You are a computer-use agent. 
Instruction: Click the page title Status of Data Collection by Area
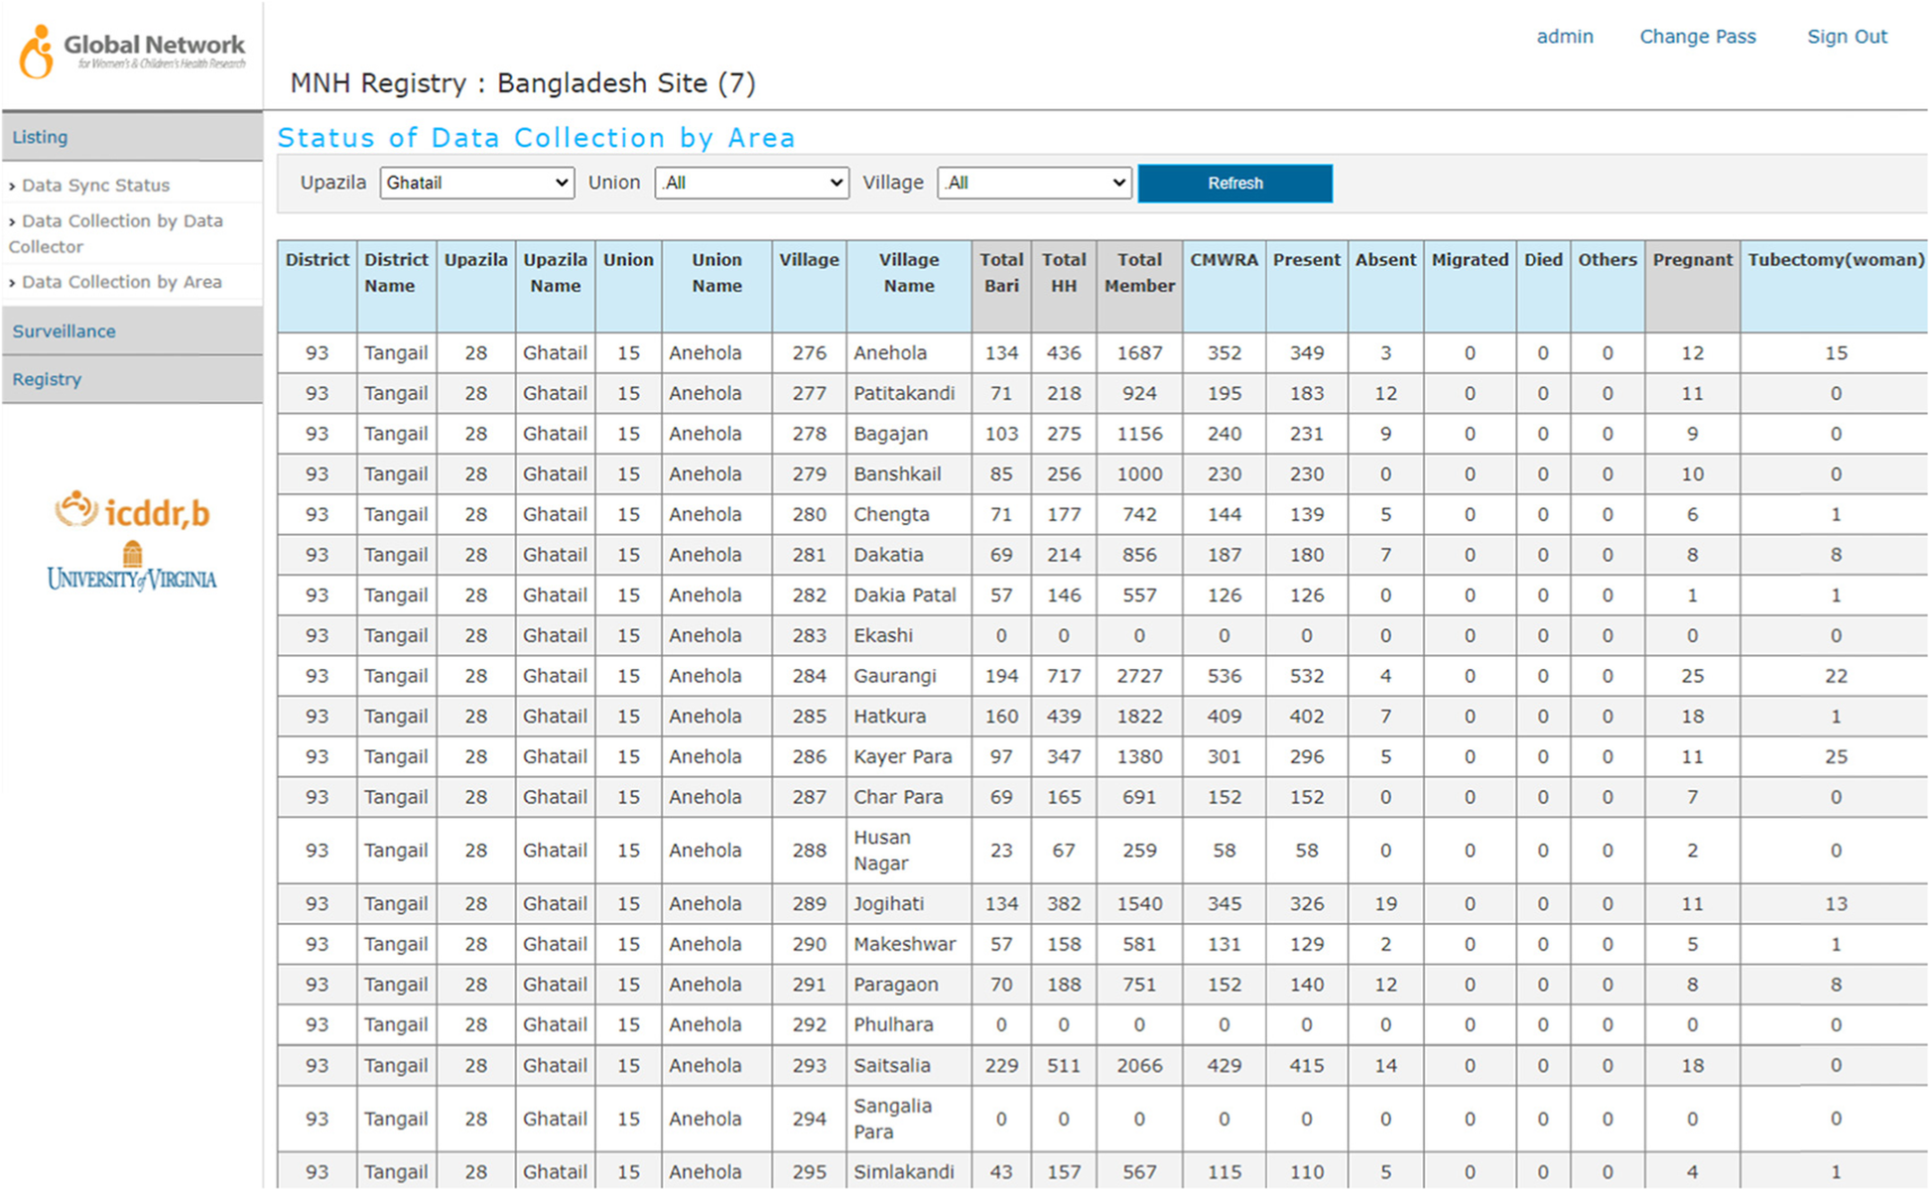536,138
